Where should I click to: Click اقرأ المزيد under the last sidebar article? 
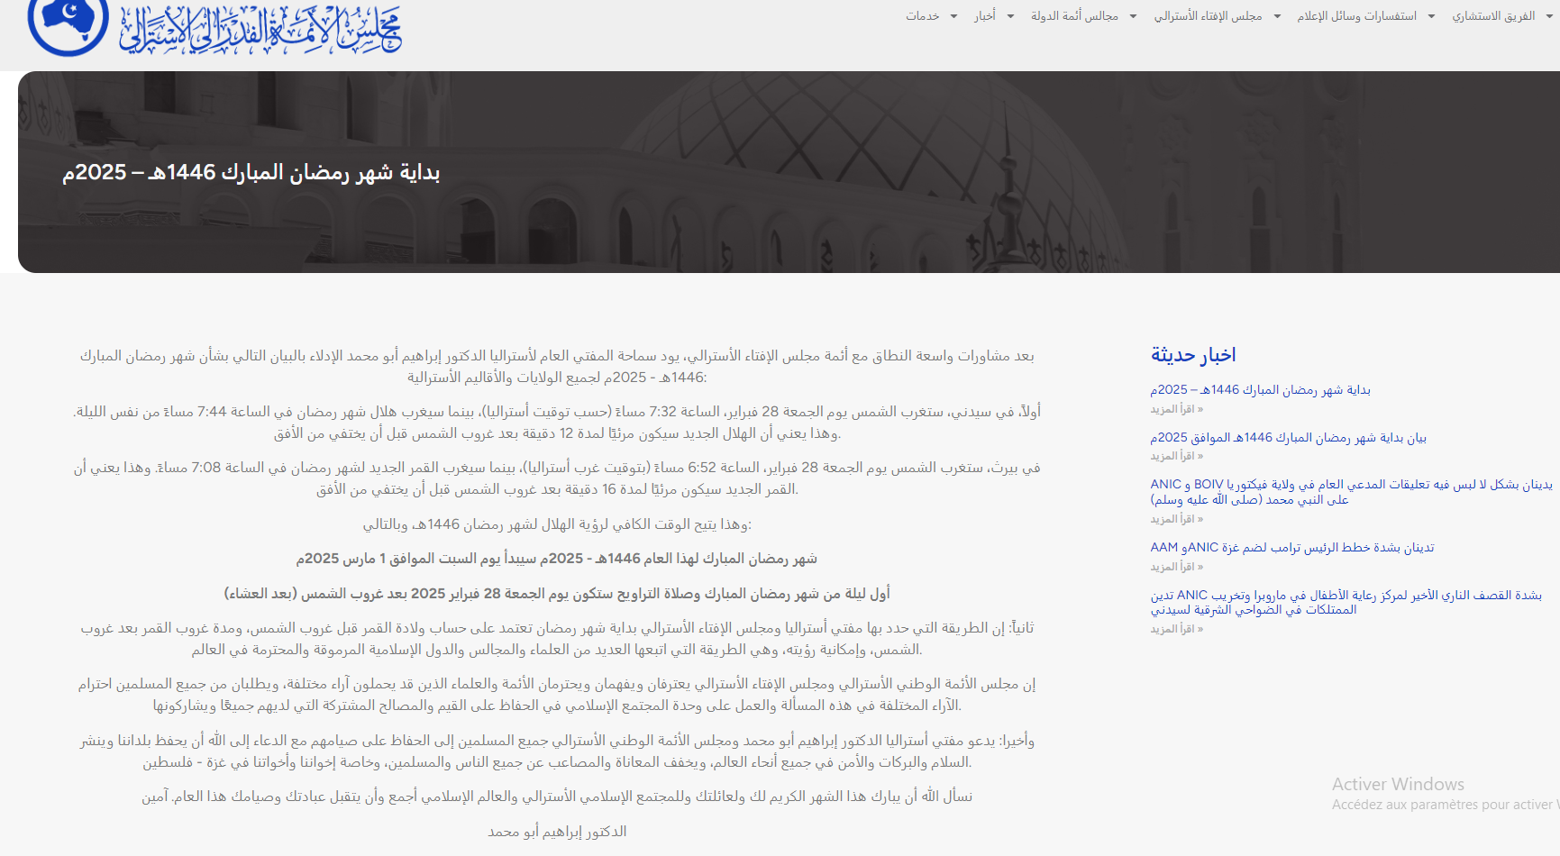[x=1176, y=630]
